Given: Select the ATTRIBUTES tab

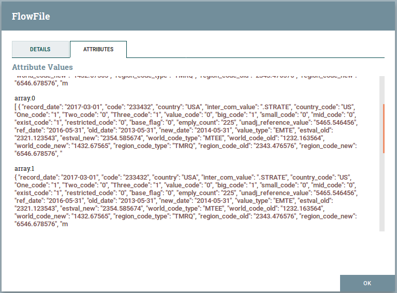Looking at the screenshot, I should (x=98, y=49).
